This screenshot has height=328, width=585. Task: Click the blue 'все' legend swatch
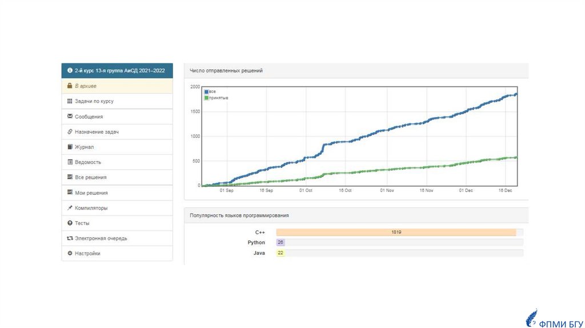206,92
